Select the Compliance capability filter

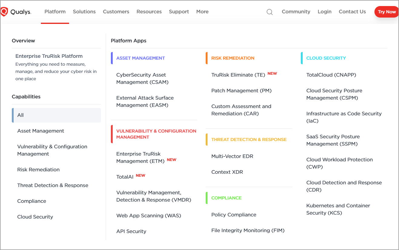click(x=32, y=201)
